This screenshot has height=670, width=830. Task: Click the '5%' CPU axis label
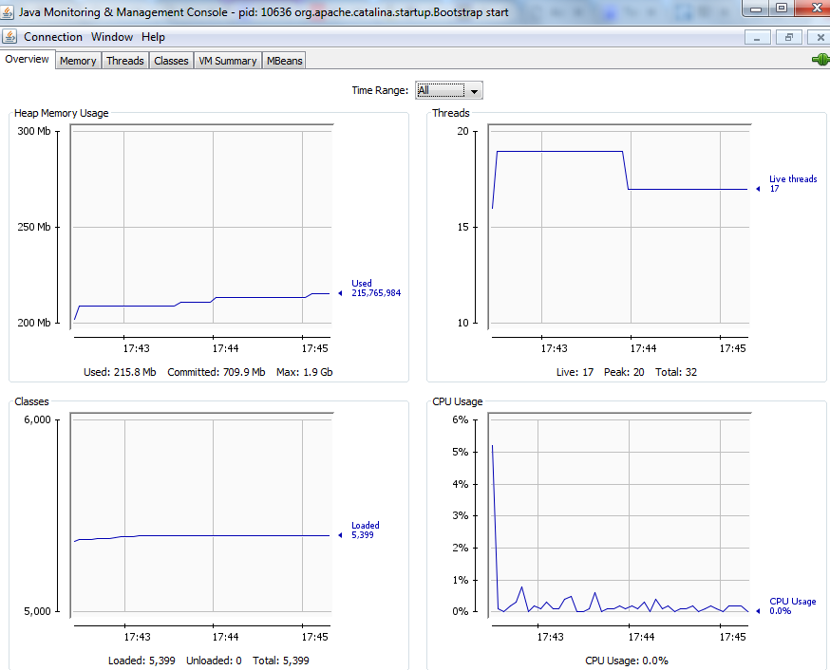coord(461,452)
